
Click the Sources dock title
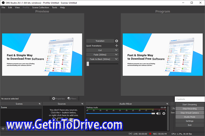pyautogui.click(x=62, y=104)
